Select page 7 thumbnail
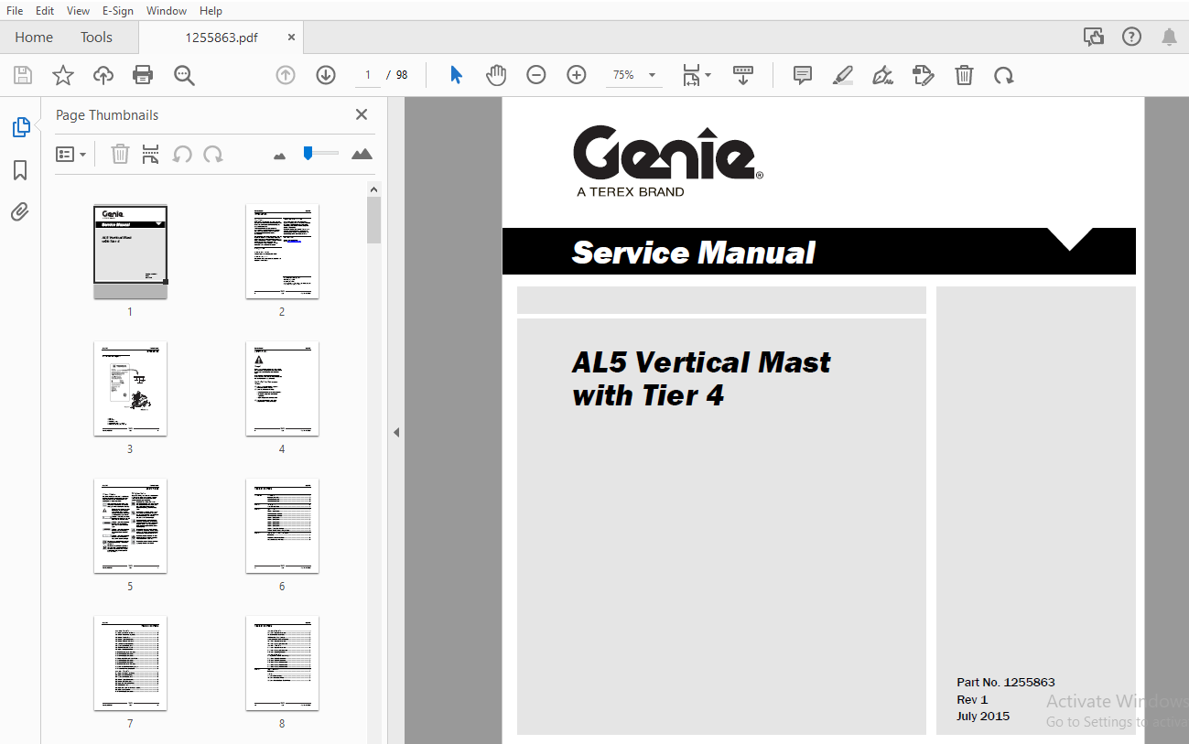The image size is (1189, 744). pos(130,663)
